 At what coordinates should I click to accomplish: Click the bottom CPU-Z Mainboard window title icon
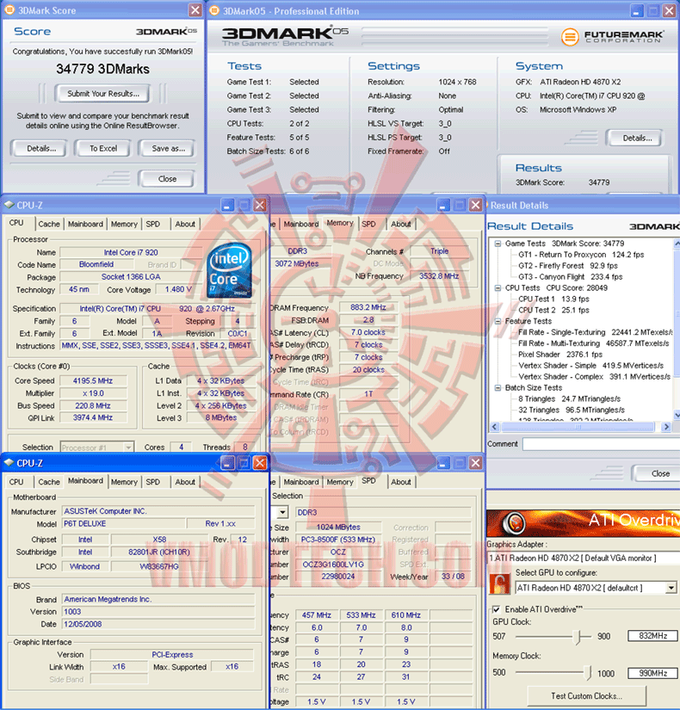9,462
